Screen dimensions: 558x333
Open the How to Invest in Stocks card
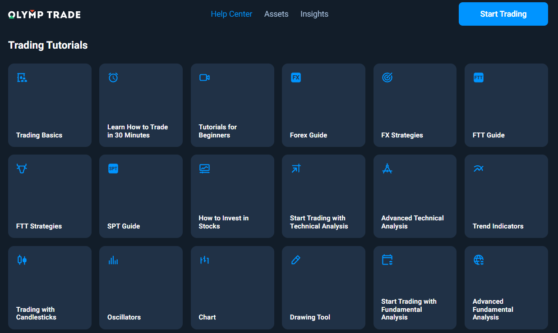(x=232, y=196)
